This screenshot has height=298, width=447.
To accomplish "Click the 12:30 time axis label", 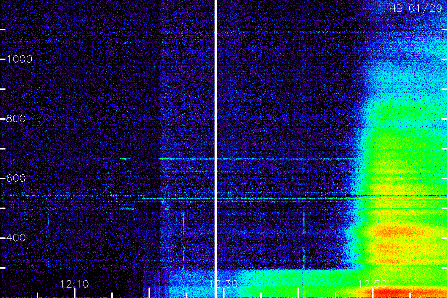I will click(223, 284).
